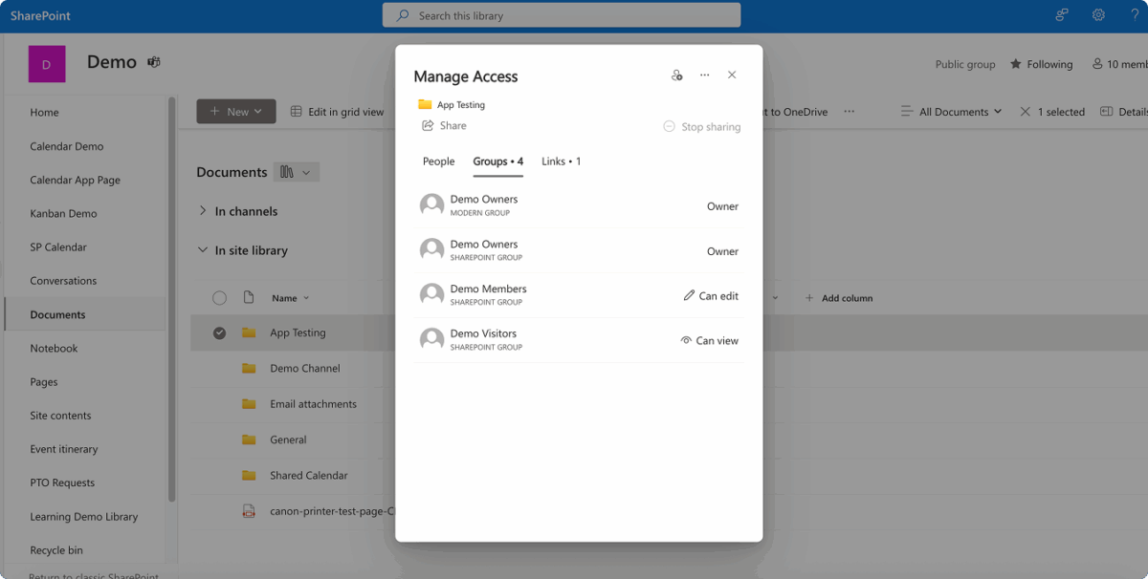
Task: Click the Help question mark icon
Action: pos(1135,14)
